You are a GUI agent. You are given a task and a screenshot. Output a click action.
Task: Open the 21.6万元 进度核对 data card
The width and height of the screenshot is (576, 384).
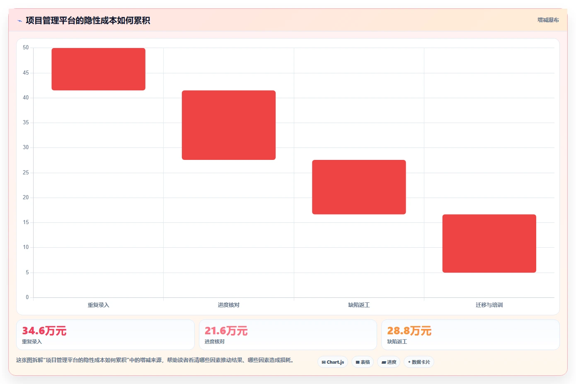click(x=288, y=335)
